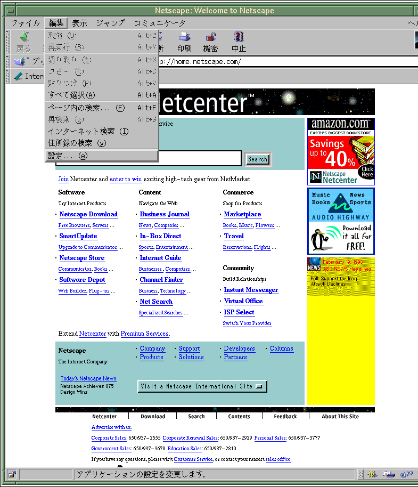Screen dimensions: 418x487
Task: Click About This Site in navigation bar
Action: [340, 417]
